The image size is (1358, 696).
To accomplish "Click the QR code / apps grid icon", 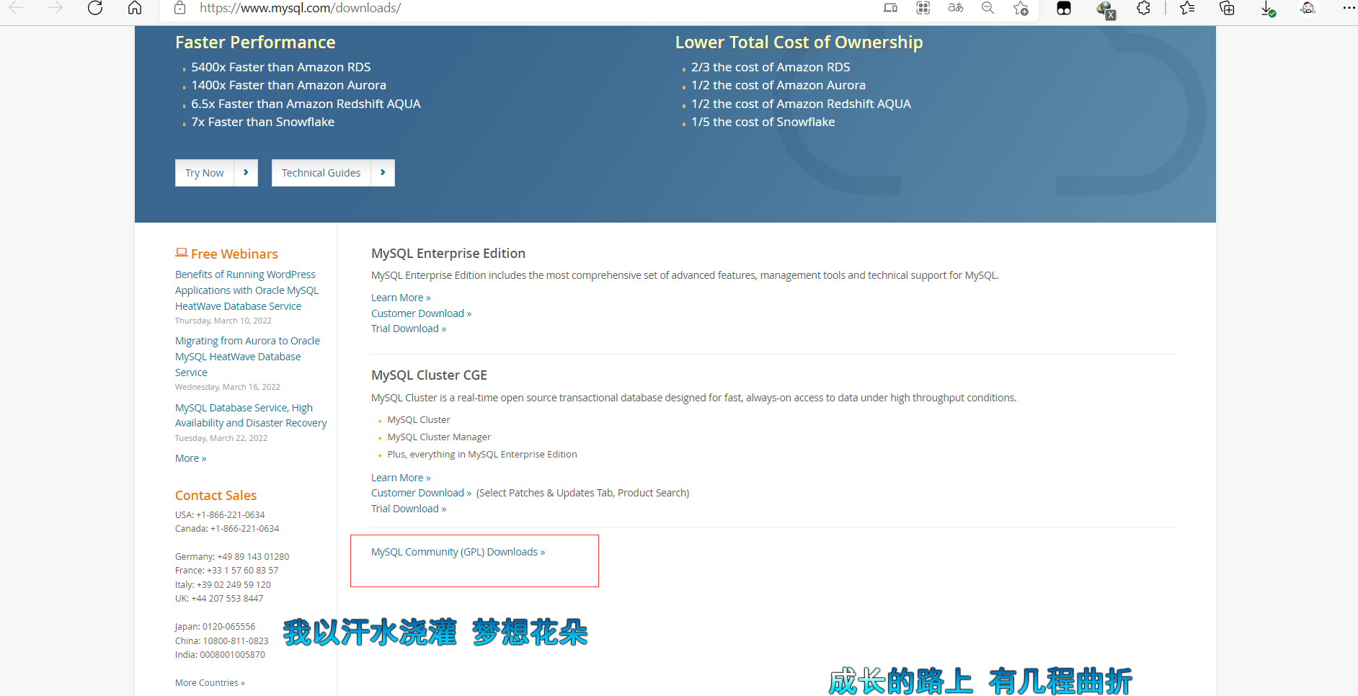I will point(923,8).
